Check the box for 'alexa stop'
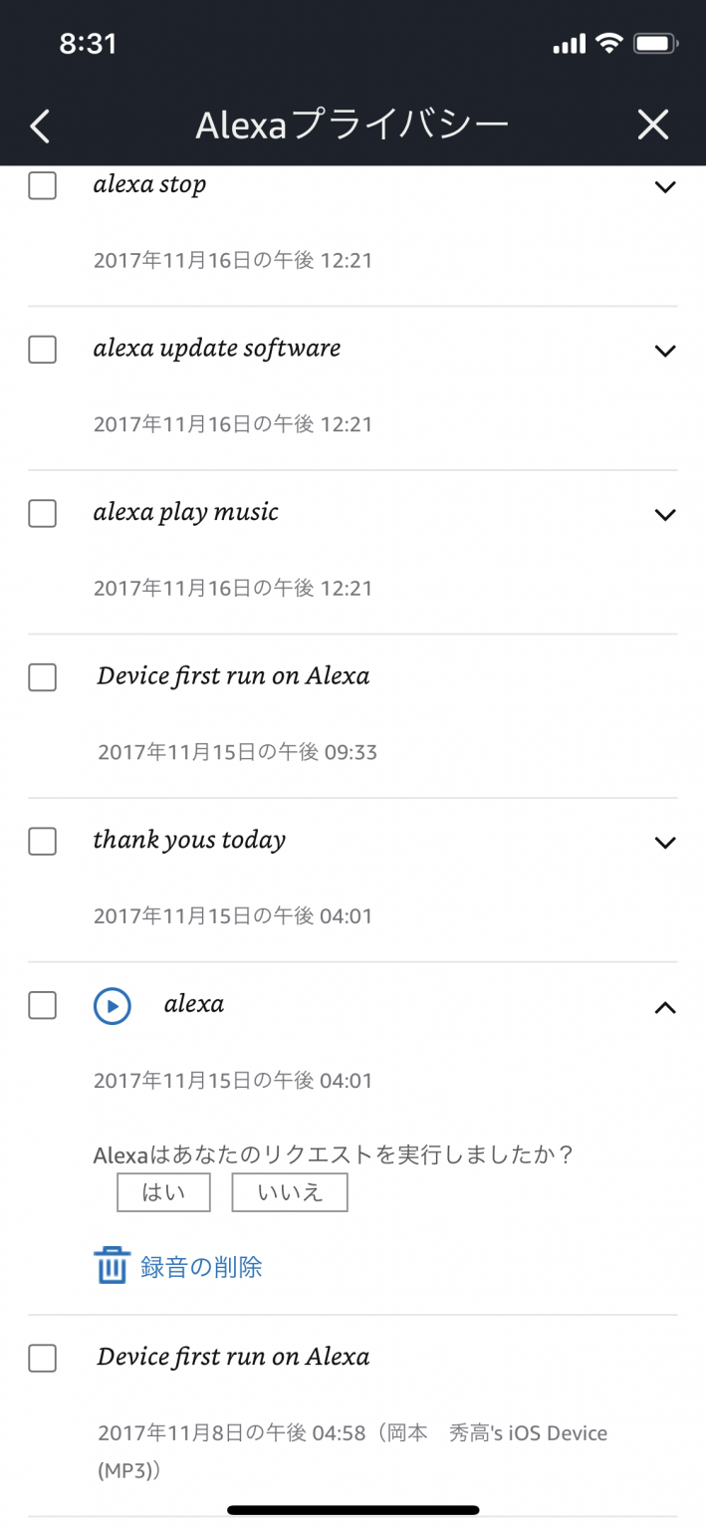The height and width of the screenshot is (1530, 706). point(42,185)
